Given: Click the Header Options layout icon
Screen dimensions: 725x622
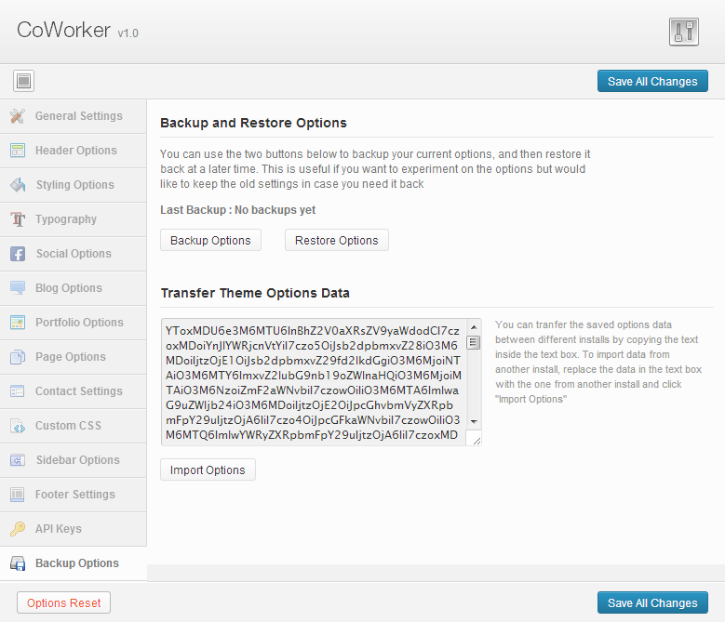Looking at the screenshot, I should (x=18, y=151).
